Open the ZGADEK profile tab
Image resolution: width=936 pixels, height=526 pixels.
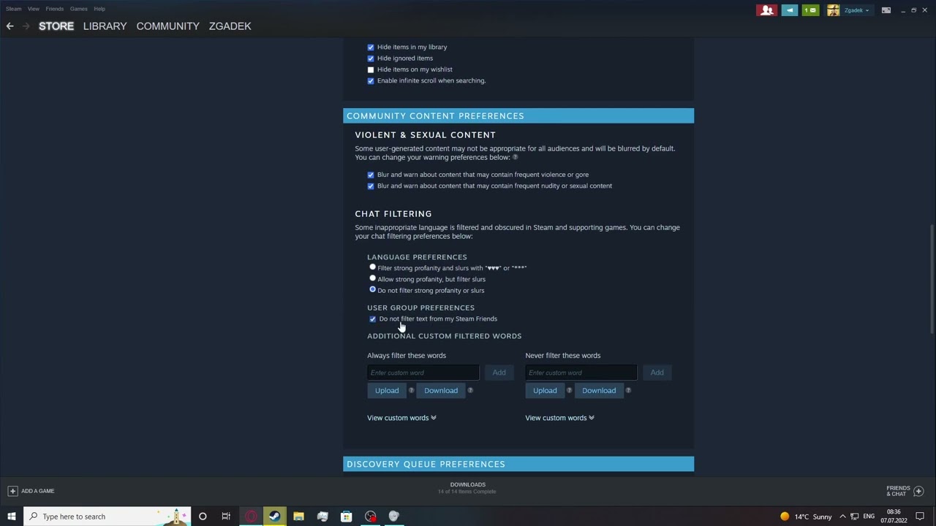coord(230,26)
